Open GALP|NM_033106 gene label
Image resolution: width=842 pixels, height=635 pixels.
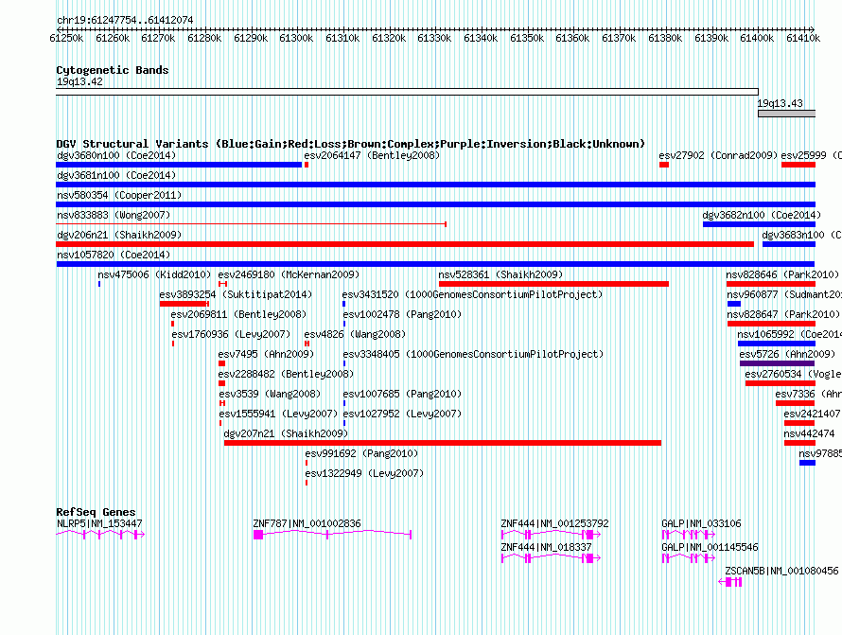(701, 523)
